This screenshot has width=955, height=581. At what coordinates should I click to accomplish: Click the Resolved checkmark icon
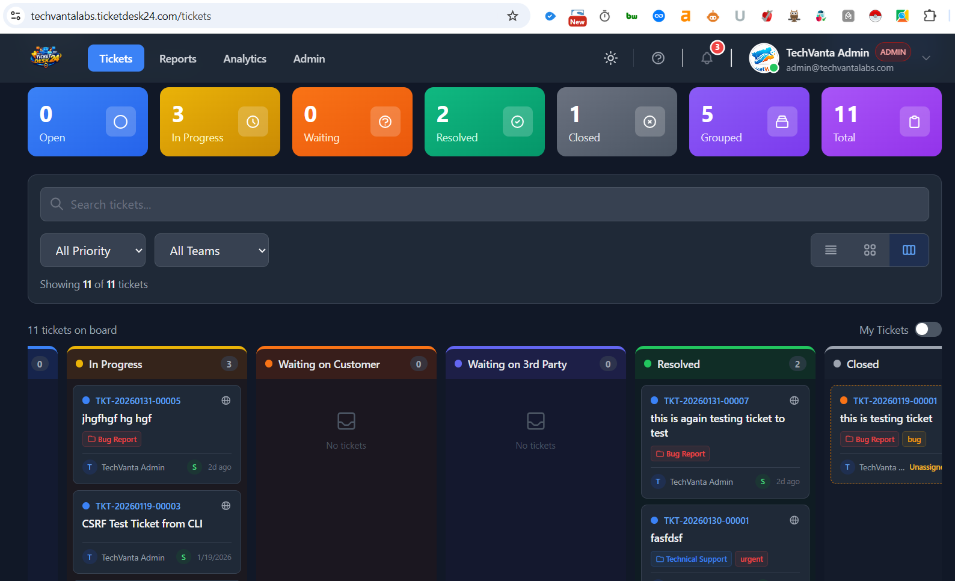(x=518, y=121)
